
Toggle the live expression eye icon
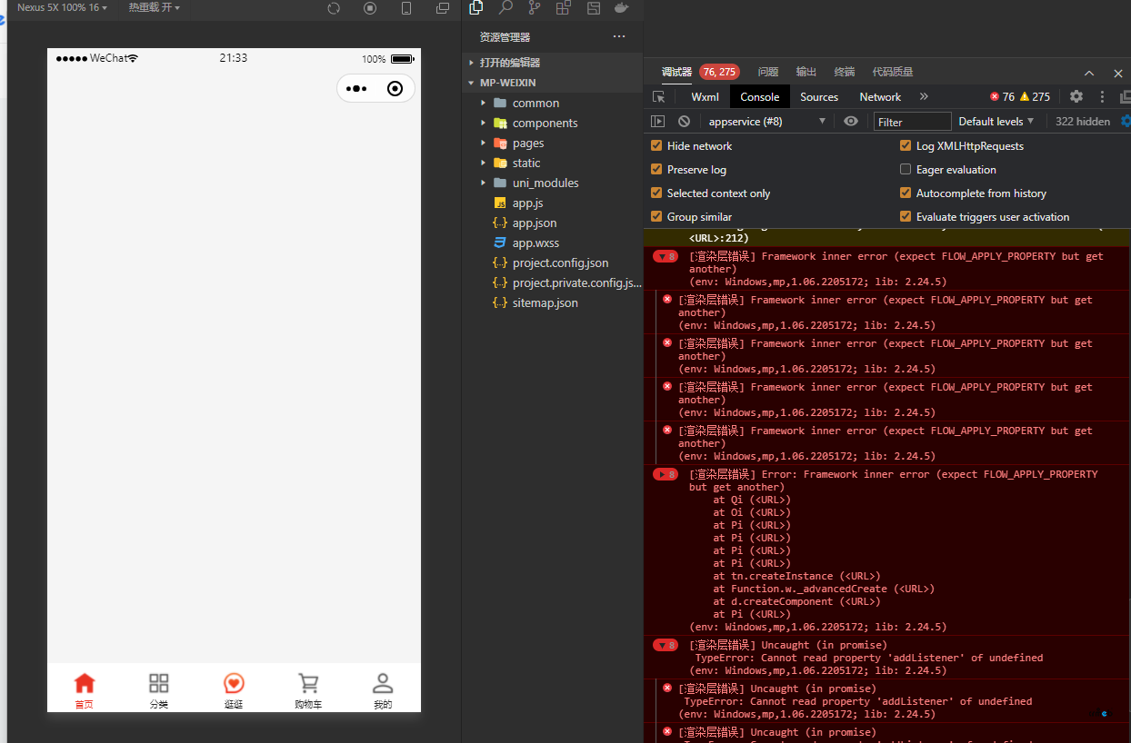(850, 121)
